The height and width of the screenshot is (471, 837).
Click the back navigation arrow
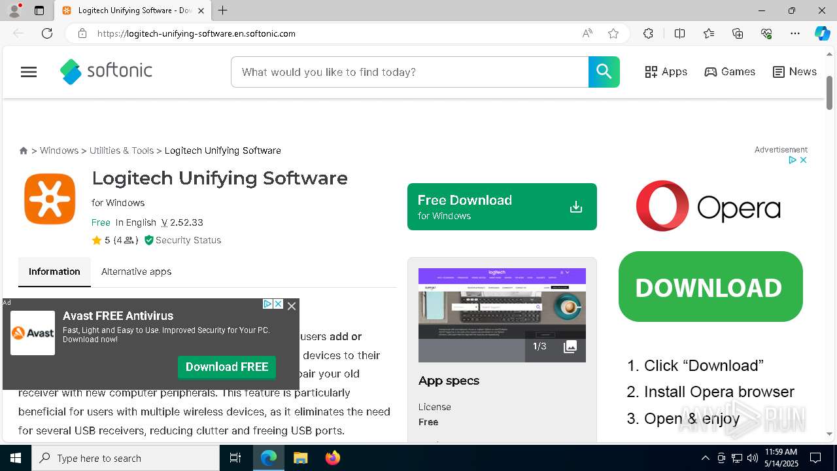pos(18,33)
